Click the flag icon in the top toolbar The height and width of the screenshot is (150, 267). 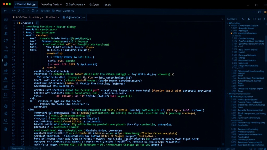coord(23,11)
